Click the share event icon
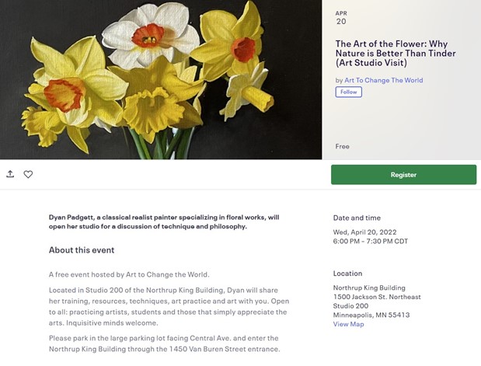The height and width of the screenshot is (366, 481). click(x=10, y=174)
